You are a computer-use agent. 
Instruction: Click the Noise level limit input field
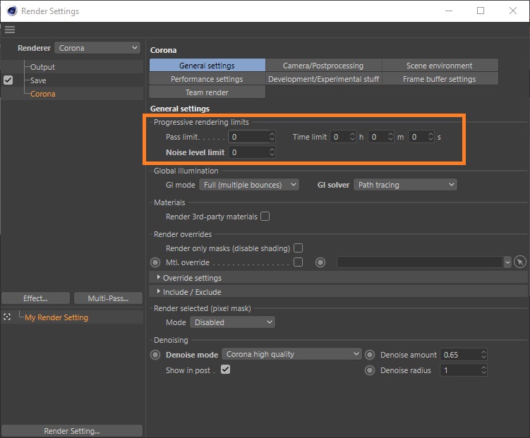pos(248,152)
